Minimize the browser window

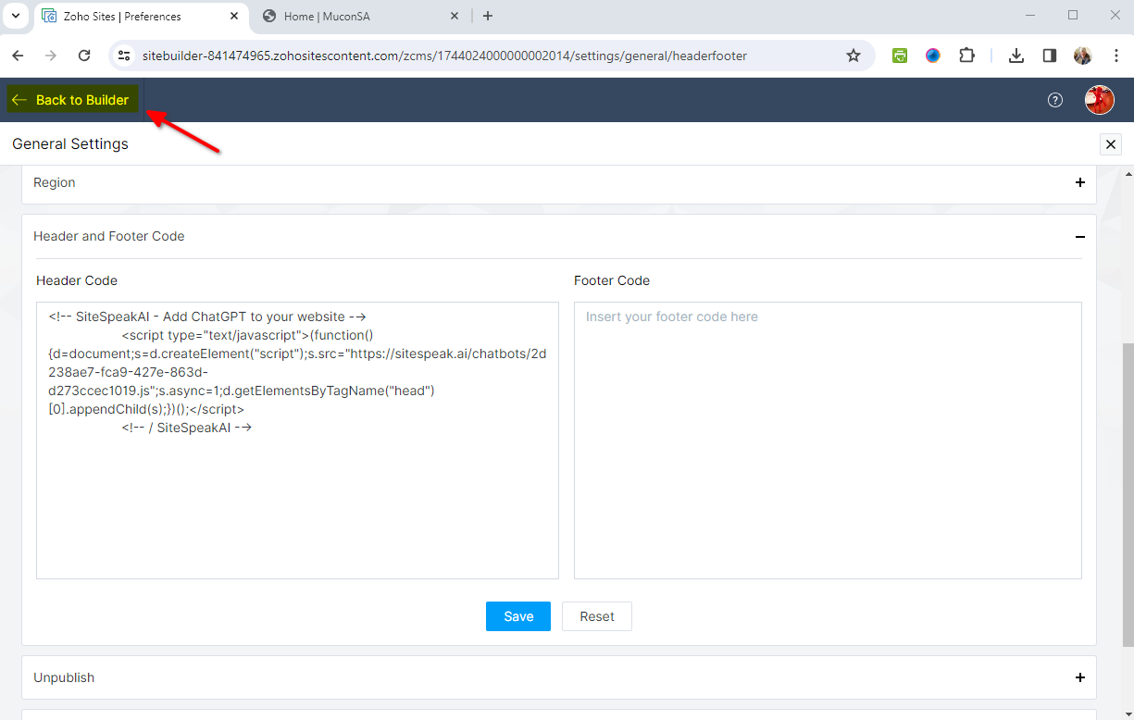pyautogui.click(x=1030, y=15)
